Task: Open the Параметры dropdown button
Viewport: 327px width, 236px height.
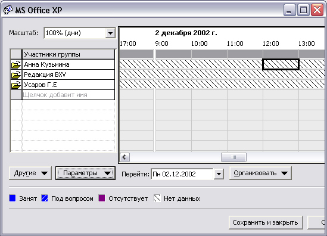Action: click(85, 173)
